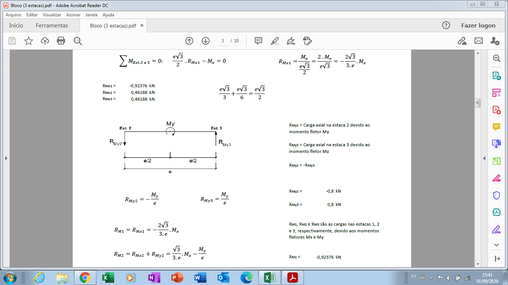Open the blue Combine Files tool
Viewport: 508px width, 285px height.
pyautogui.click(x=496, y=144)
